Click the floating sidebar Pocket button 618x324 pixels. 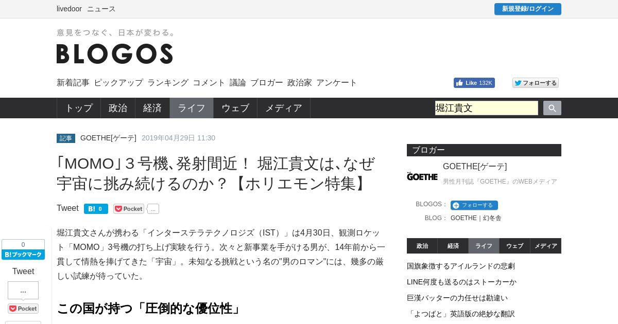tap(23, 309)
